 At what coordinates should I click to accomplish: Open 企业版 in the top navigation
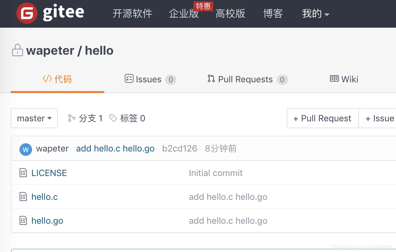[x=184, y=14]
